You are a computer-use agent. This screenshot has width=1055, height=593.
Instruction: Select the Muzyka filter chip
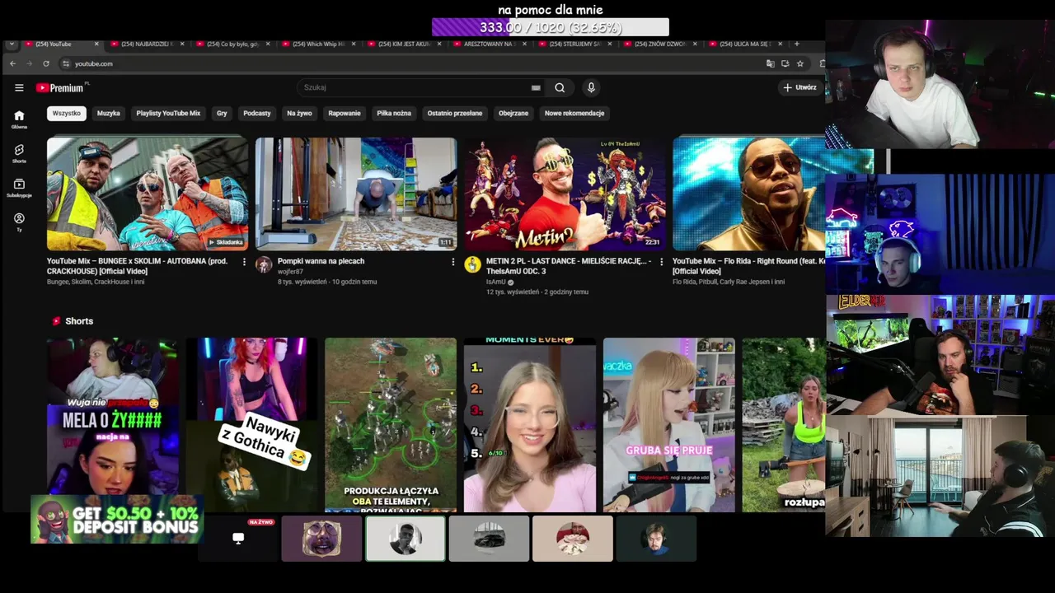pos(109,113)
